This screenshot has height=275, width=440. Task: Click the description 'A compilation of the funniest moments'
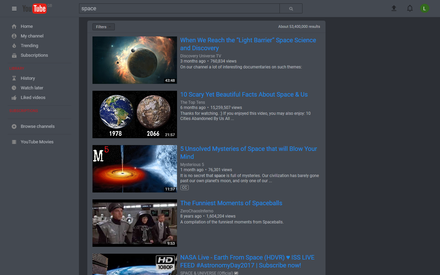coord(232,222)
